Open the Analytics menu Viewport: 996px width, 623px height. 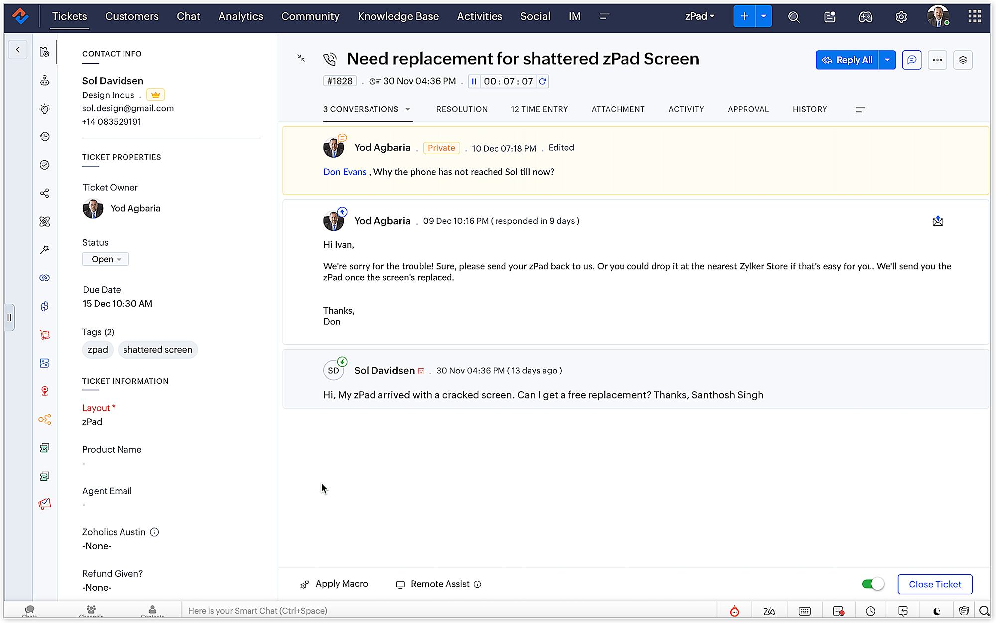[241, 16]
